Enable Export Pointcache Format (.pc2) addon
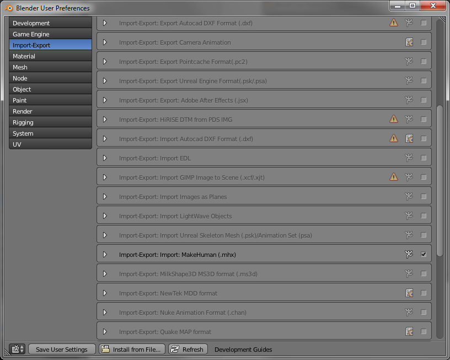 point(424,61)
